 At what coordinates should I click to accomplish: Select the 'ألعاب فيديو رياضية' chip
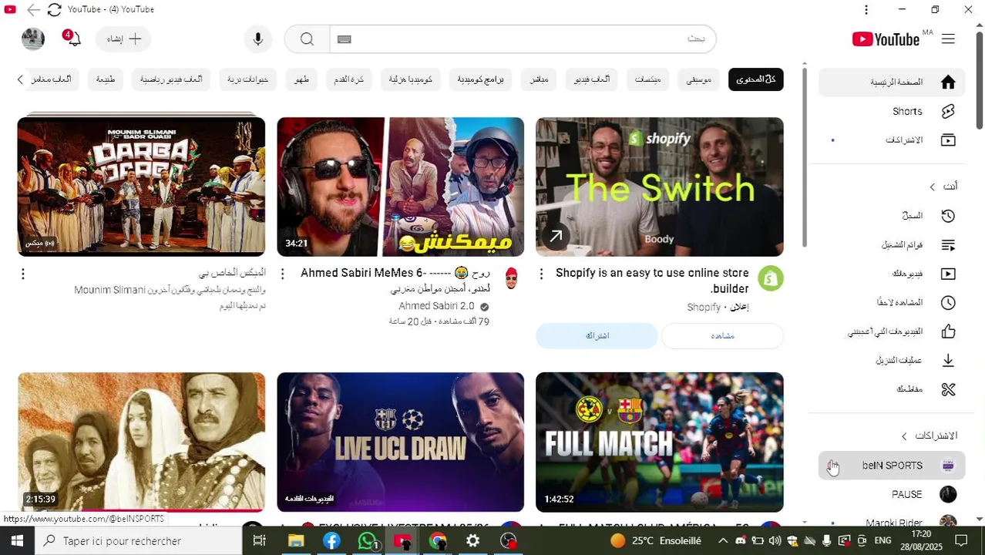(x=171, y=79)
